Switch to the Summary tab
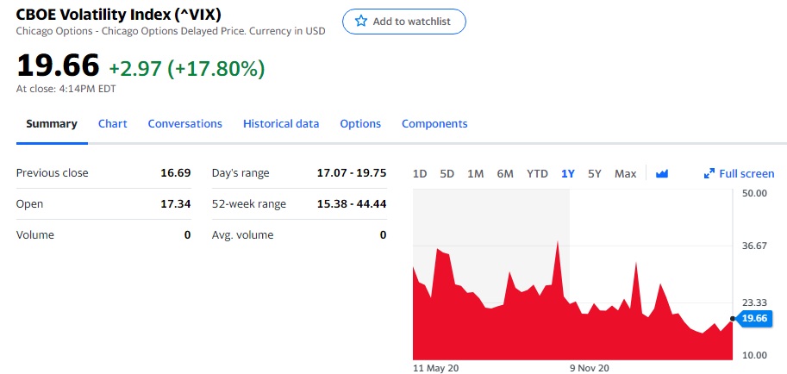This screenshot has width=787, height=374. click(51, 123)
